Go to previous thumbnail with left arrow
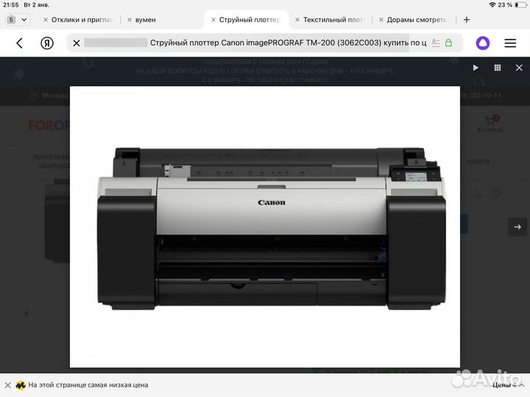The image size is (530, 397). (26, 314)
